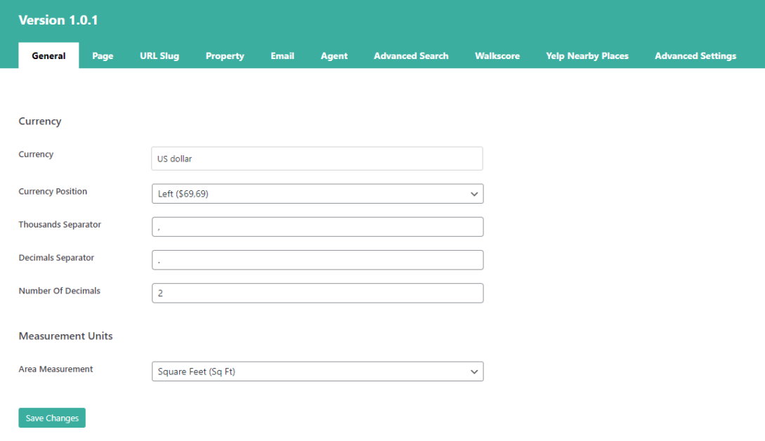765x441 pixels.
Task: Switch to the Advanced Settings tab
Action: coord(695,55)
